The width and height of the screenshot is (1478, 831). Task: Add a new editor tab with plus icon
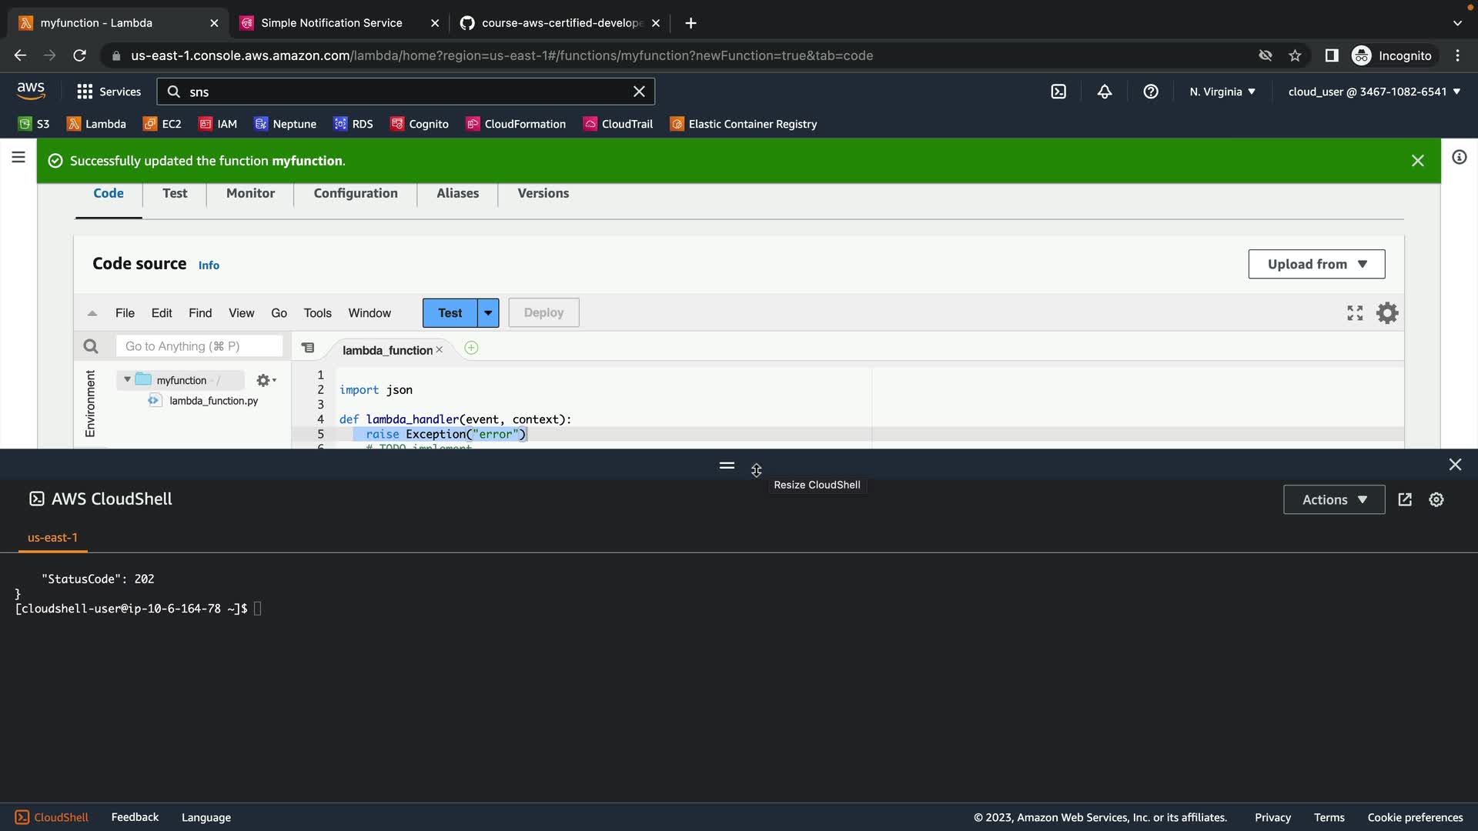(471, 349)
